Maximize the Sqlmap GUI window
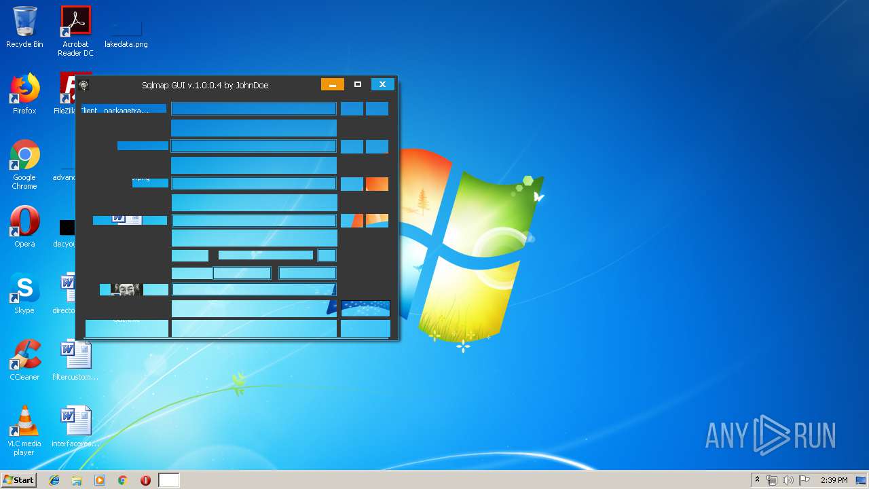Image resolution: width=869 pixels, height=489 pixels. (358, 85)
